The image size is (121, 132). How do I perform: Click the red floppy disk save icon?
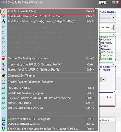click(4, 58)
